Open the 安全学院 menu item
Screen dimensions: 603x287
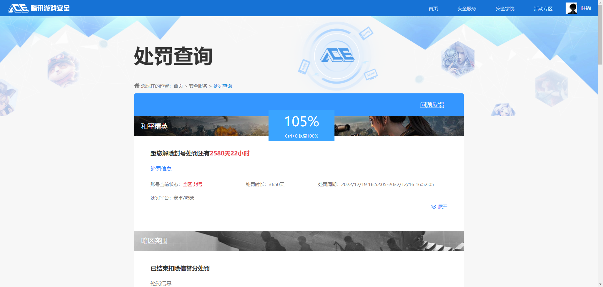tap(505, 8)
